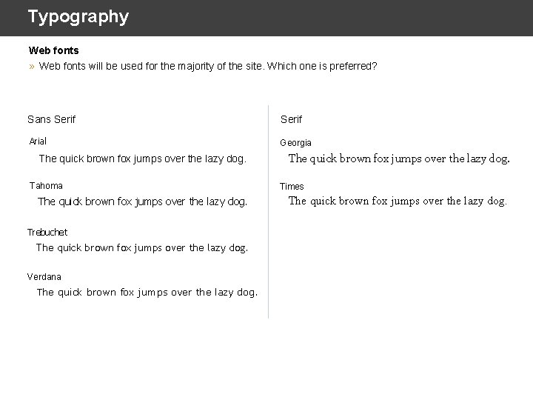
Task: Pick the Verdana sample sentence
Action: point(147,293)
